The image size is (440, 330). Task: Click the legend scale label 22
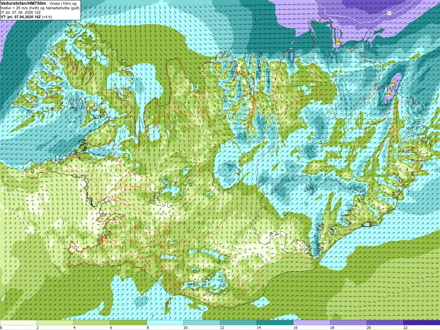405,328
